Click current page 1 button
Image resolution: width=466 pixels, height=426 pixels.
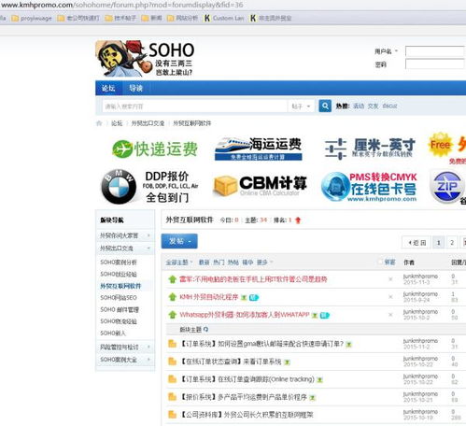pyautogui.click(x=439, y=242)
